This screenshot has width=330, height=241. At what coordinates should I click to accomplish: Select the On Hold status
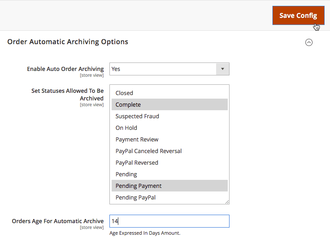(126, 128)
